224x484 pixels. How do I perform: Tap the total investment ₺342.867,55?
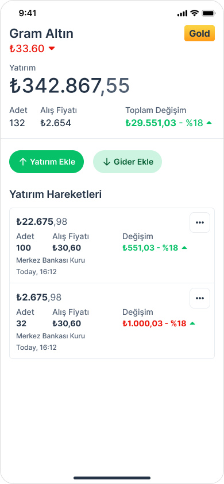[x=69, y=85]
